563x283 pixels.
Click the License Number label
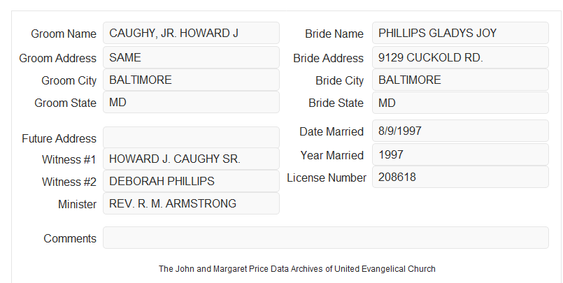(x=327, y=178)
